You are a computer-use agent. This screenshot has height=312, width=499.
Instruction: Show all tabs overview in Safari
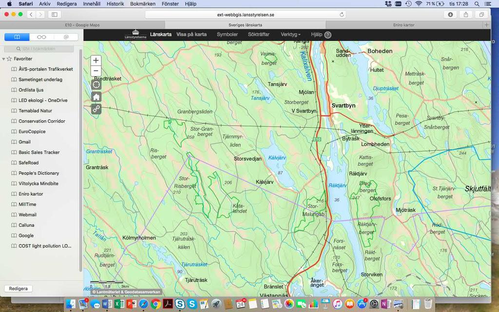coord(481,15)
